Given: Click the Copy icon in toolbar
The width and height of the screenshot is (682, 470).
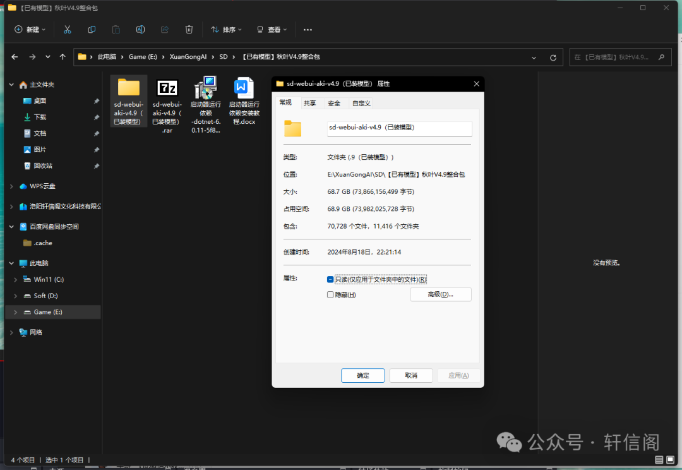Looking at the screenshot, I should [92, 30].
